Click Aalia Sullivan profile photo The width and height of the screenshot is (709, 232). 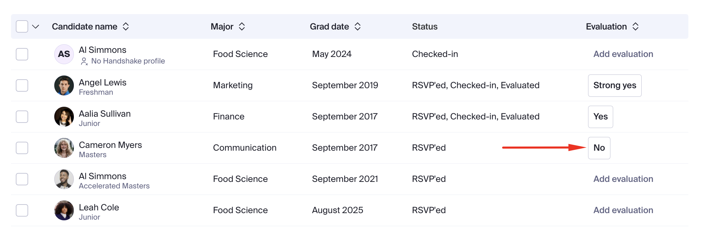coord(64,117)
